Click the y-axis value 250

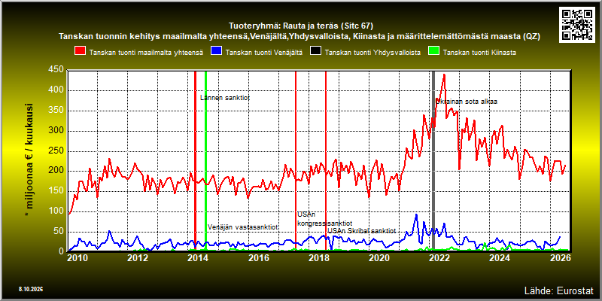56,150
